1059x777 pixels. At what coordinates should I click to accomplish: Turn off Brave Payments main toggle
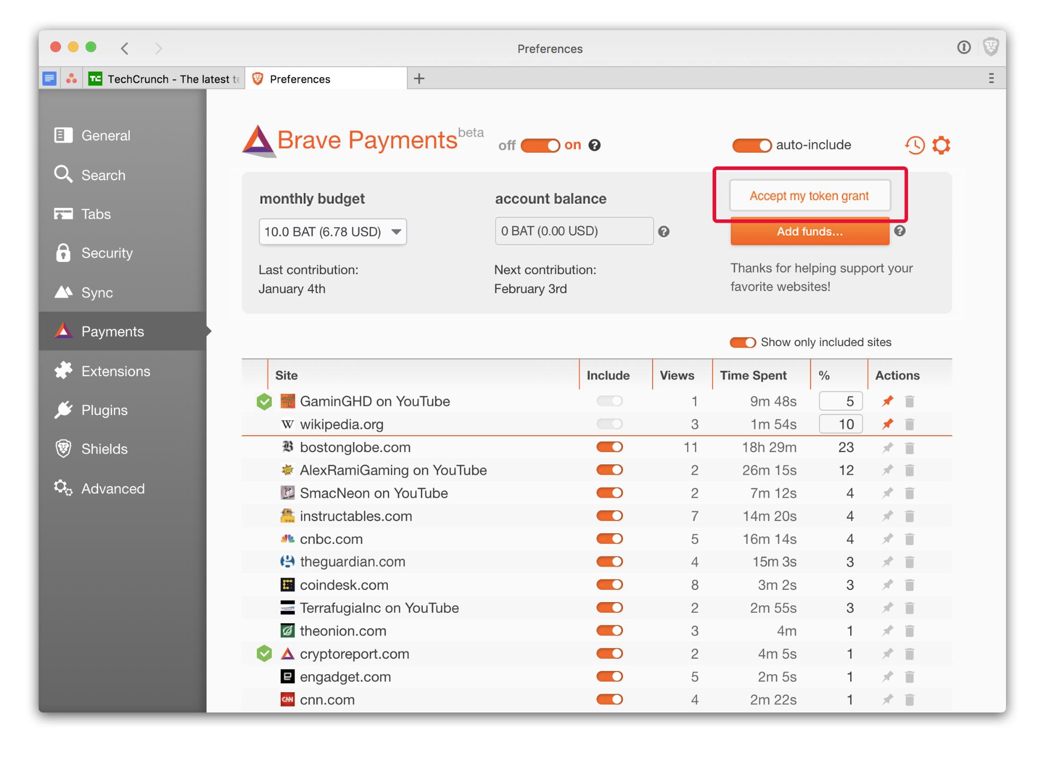540,145
